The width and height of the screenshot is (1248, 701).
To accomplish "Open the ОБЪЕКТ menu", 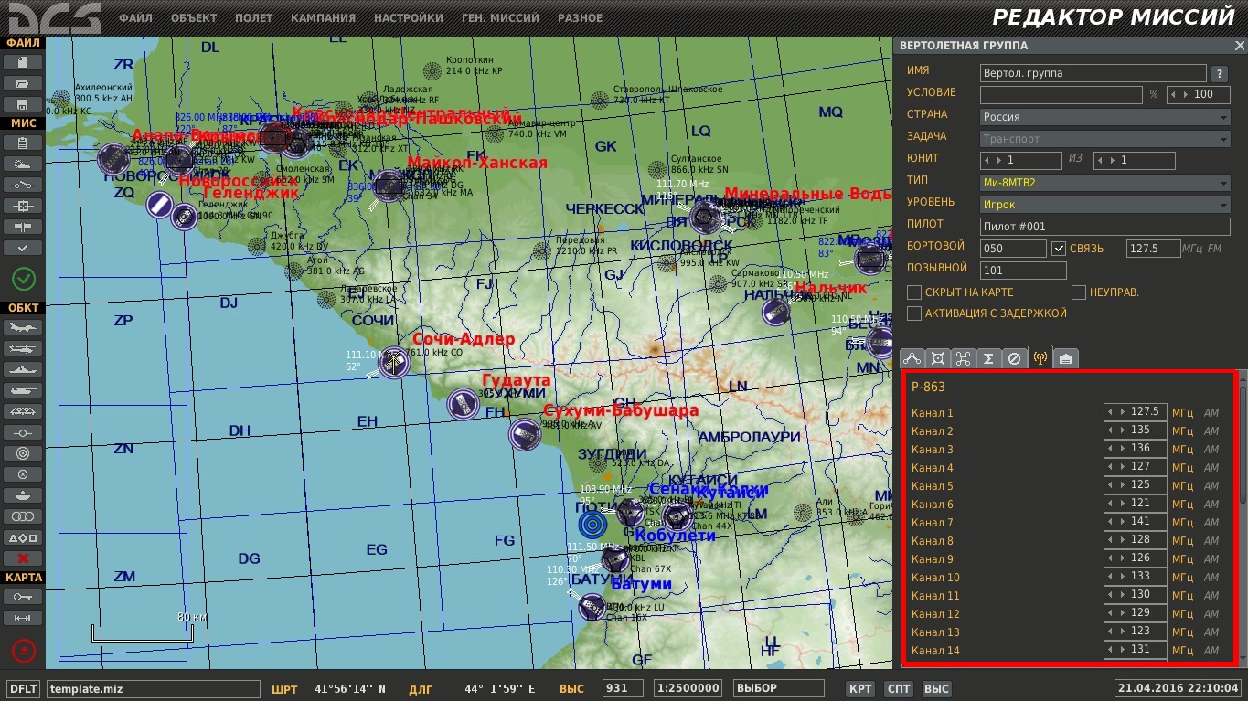I will 194,18.
